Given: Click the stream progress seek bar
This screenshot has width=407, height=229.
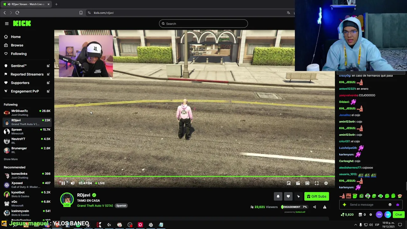Looking at the screenshot, I should [x=195, y=176].
